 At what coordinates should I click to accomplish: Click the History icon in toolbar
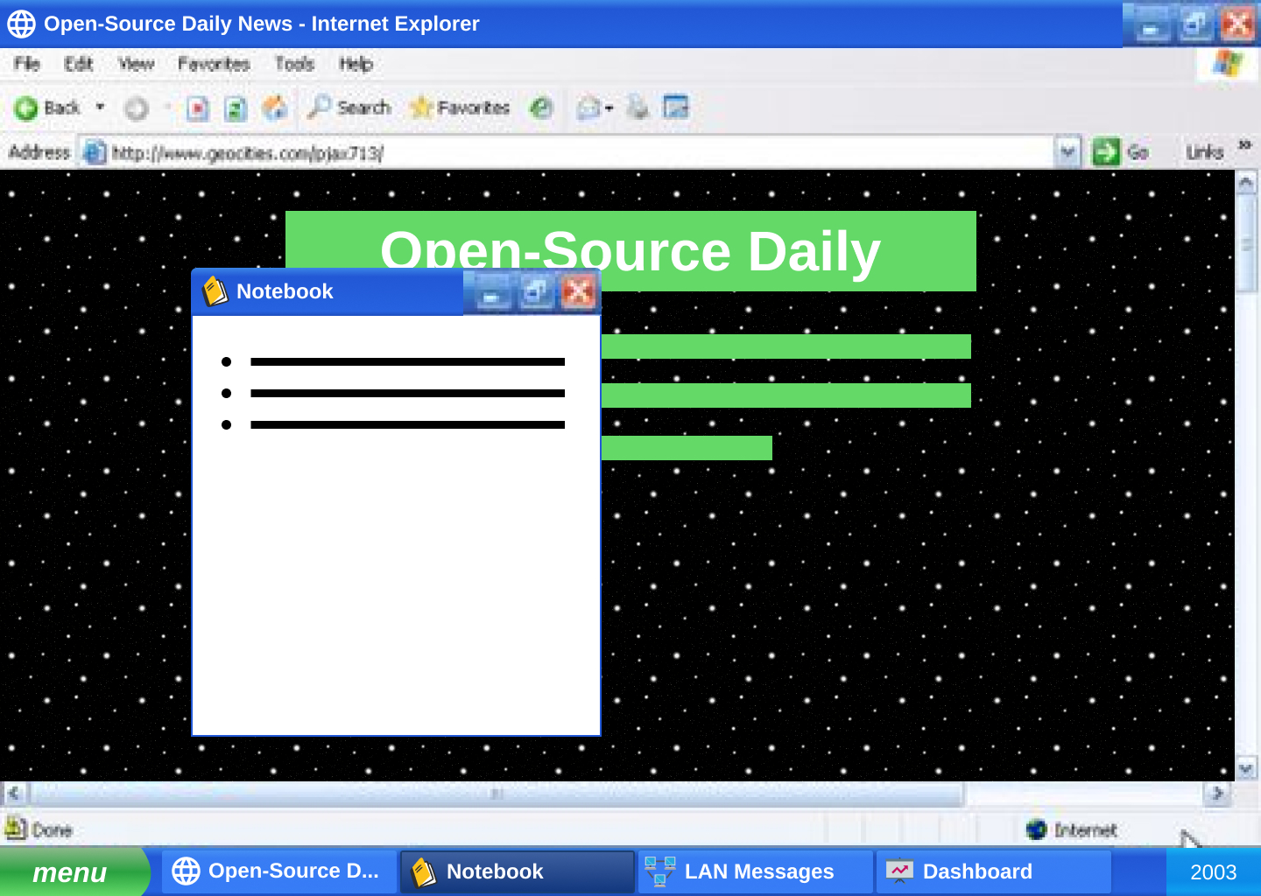[x=541, y=108]
